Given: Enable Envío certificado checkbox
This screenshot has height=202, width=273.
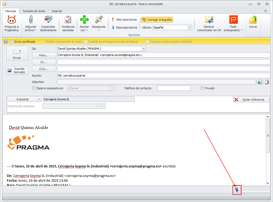Looking at the screenshot, I should coord(12,42).
